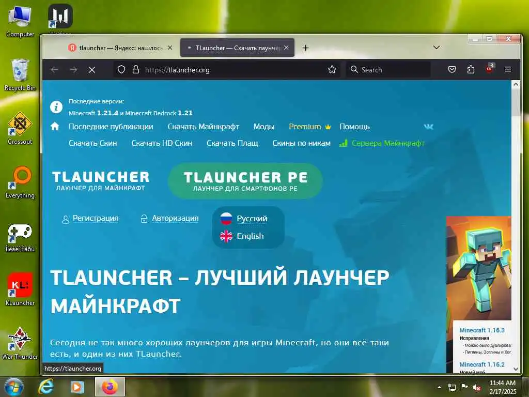Screen dimensions: 529x397
Task: Open Скачать Майнкрафт menu item
Action: (x=204, y=127)
